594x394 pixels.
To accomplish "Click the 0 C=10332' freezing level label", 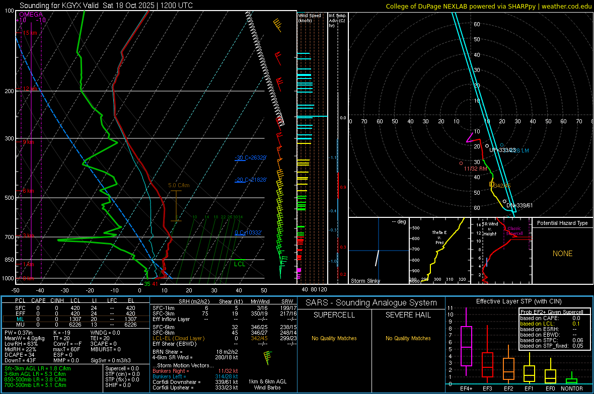I will [248, 232].
